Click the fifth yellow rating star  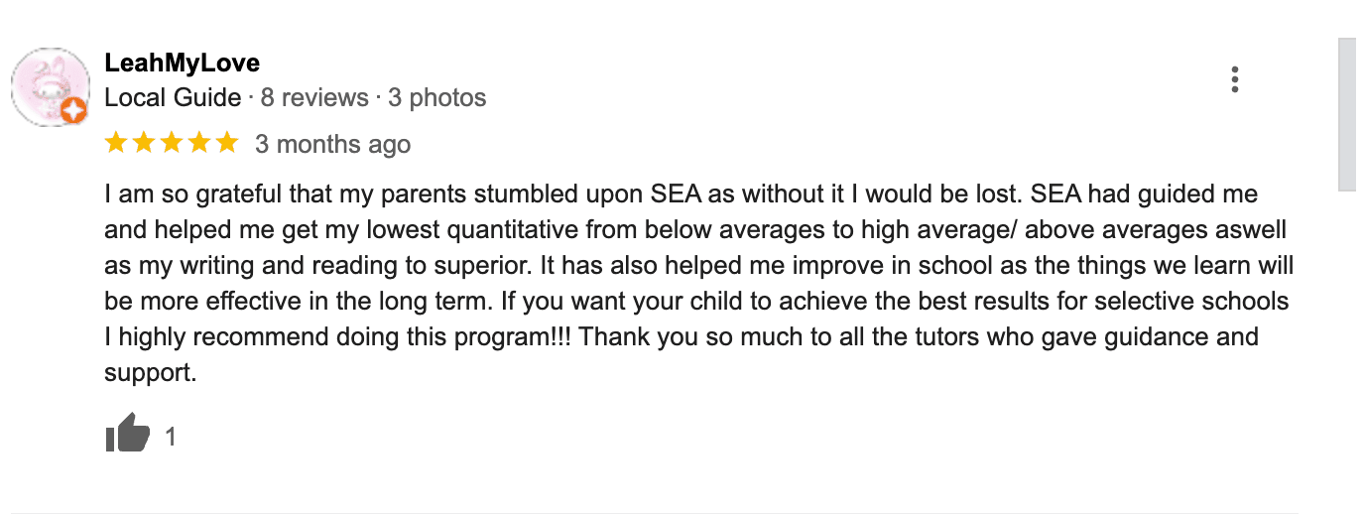pyautogui.click(x=227, y=143)
